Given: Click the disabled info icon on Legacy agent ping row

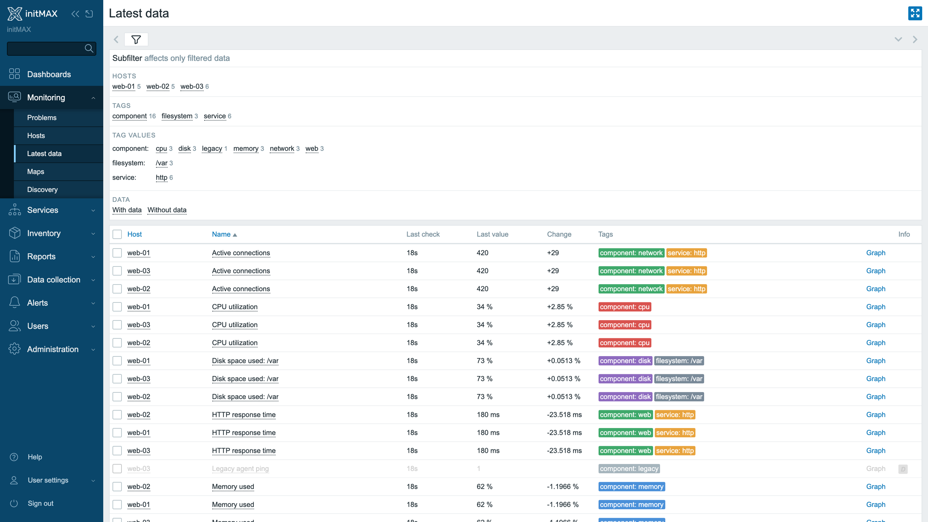Looking at the screenshot, I should coord(903,469).
